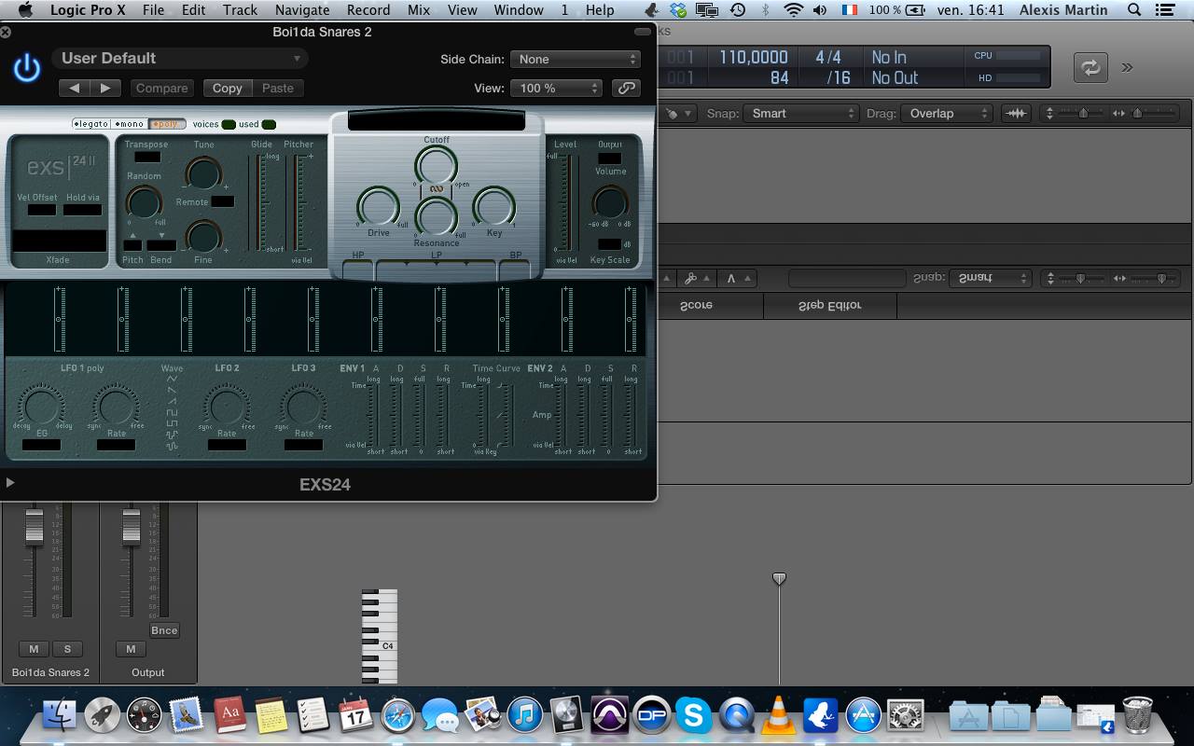The width and height of the screenshot is (1194, 746).
Task: Open the File menu
Action: pos(153,9)
